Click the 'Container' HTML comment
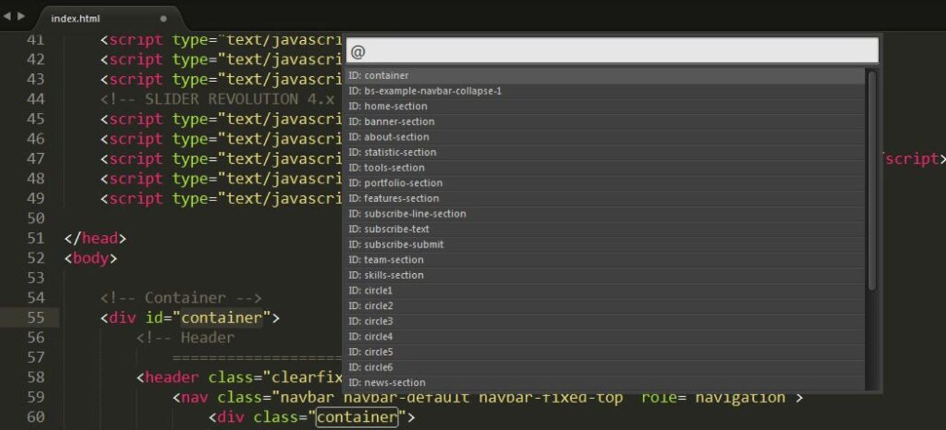Image resolution: width=946 pixels, height=430 pixels. click(x=181, y=298)
